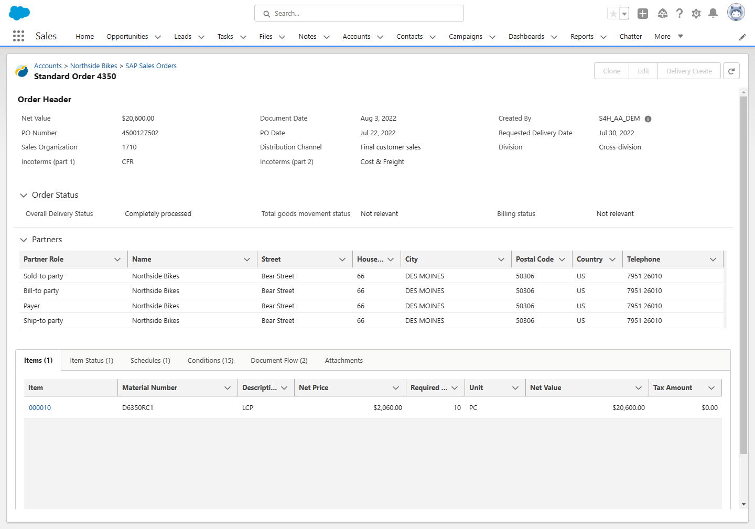Expand the Accounts tab dropdown chevron

click(380, 37)
